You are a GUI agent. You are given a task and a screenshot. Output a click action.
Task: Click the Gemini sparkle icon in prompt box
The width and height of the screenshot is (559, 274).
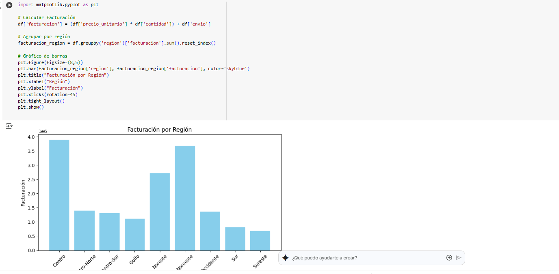286,258
